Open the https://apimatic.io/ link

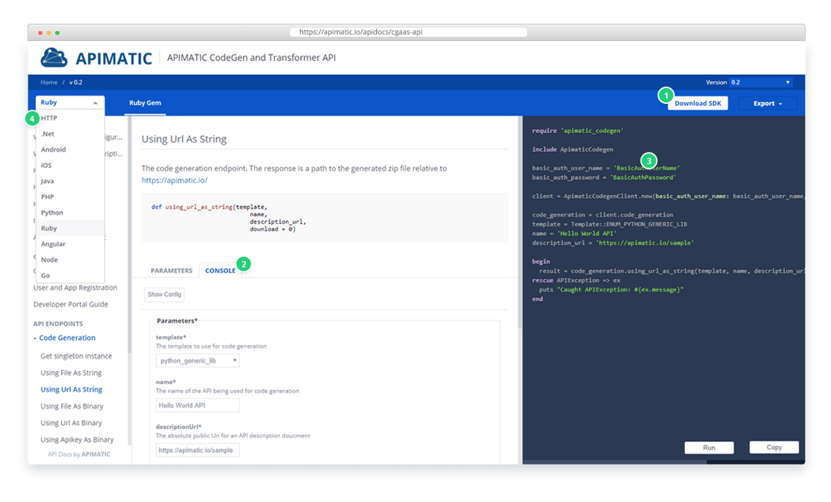175,180
